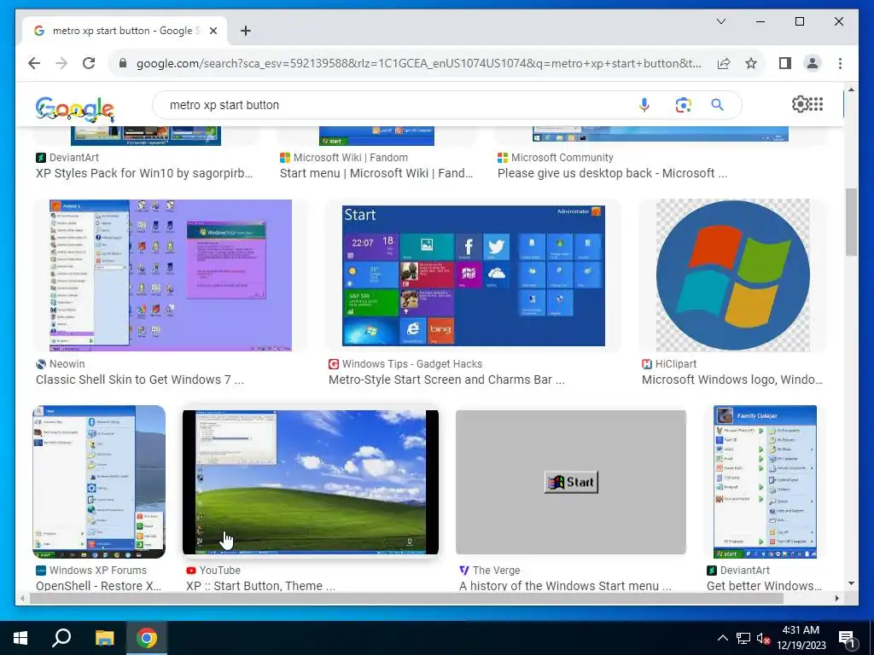Open the Neowin purple Classic Shell thumbnail
This screenshot has height=655, width=874.
coord(170,275)
